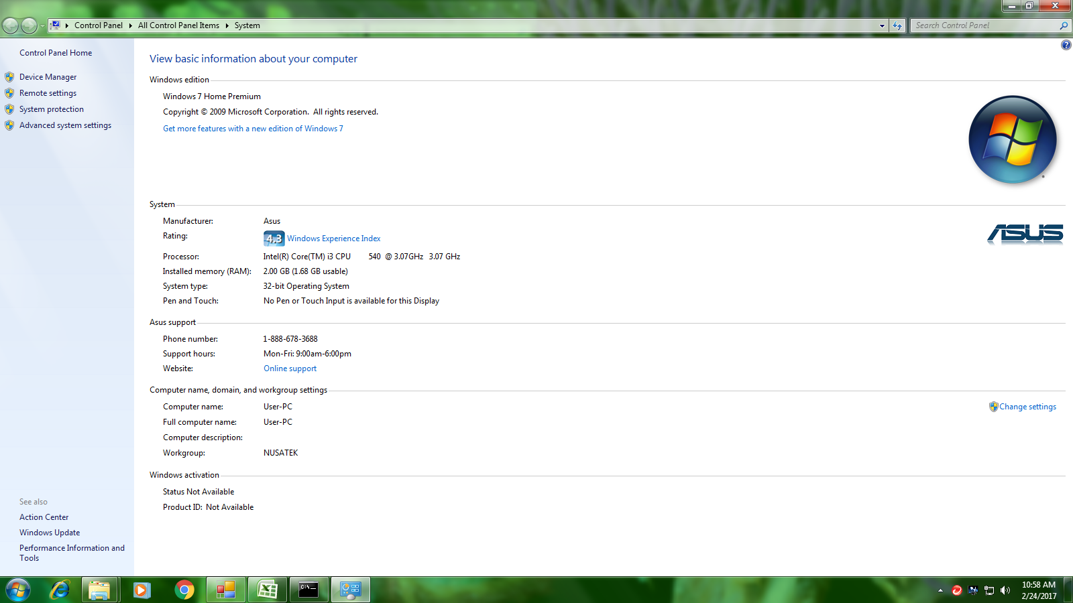Expand arrow after All Control Panel Items
This screenshot has width=1073, height=603.
(x=227, y=25)
